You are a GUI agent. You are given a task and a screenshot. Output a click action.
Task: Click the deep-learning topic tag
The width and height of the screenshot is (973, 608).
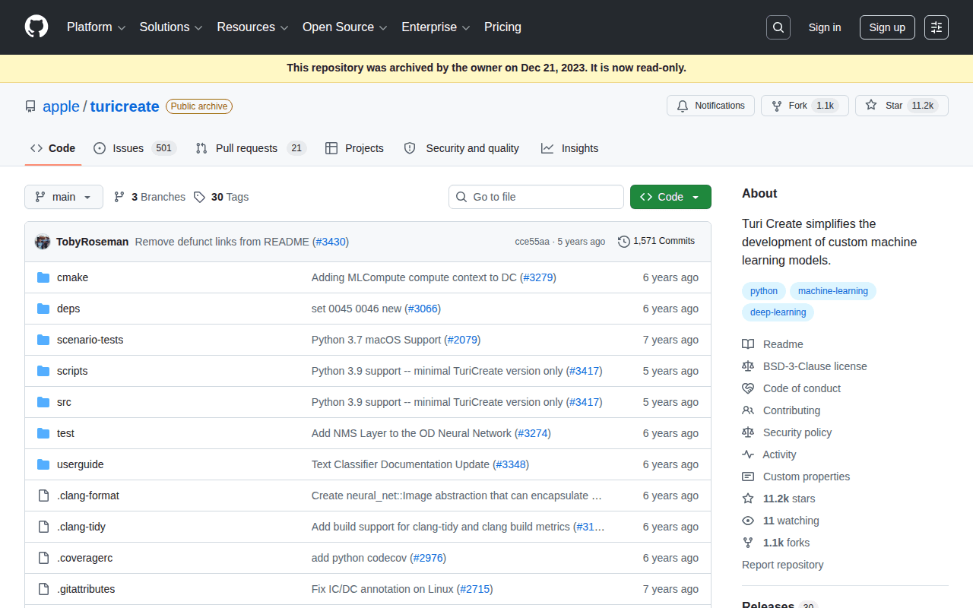point(778,312)
